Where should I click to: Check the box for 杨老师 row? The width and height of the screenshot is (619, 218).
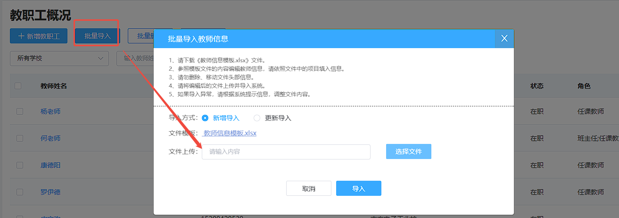click(20, 111)
